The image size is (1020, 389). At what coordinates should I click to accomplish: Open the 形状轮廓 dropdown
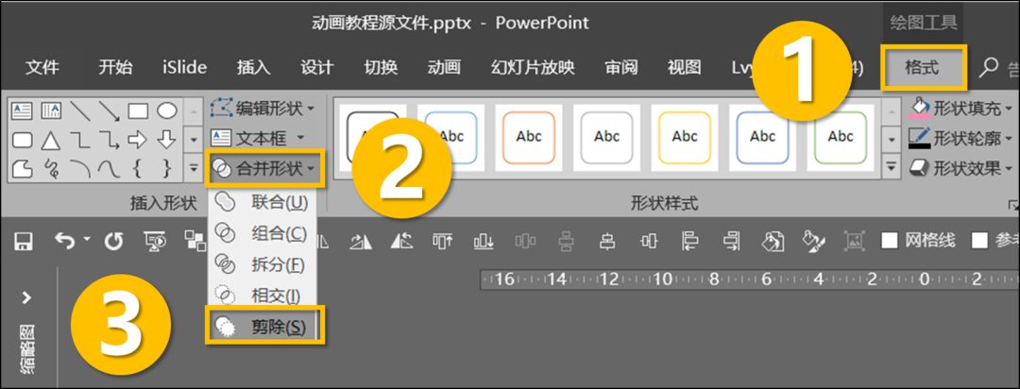pos(960,138)
